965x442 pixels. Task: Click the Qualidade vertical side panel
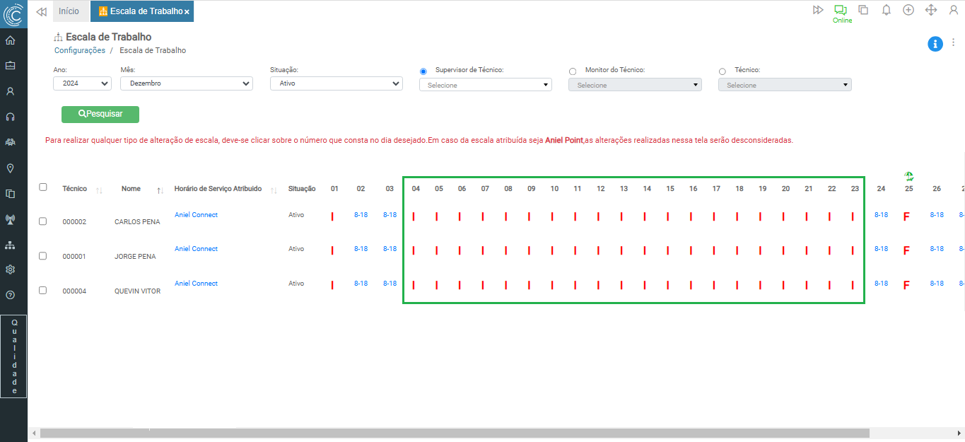pyautogui.click(x=14, y=356)
